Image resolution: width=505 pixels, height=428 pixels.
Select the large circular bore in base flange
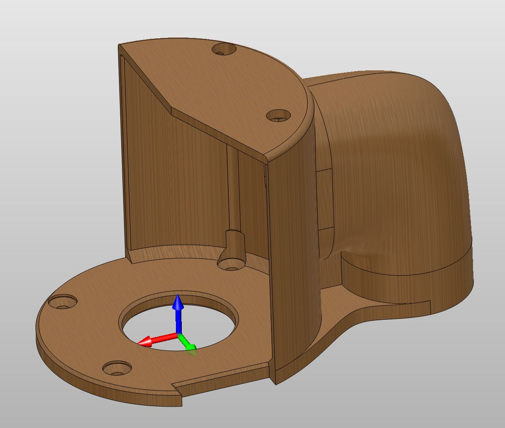179,321
